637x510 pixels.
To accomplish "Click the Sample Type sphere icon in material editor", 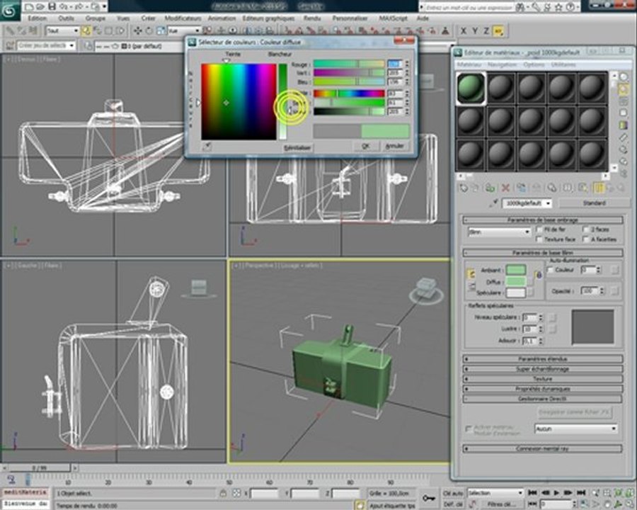I will point(624,76).
